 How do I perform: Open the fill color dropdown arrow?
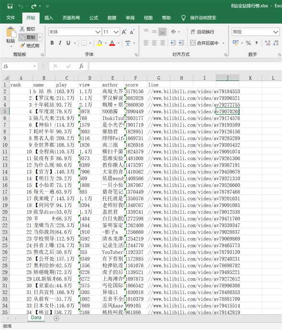click(x=106, y=43)
